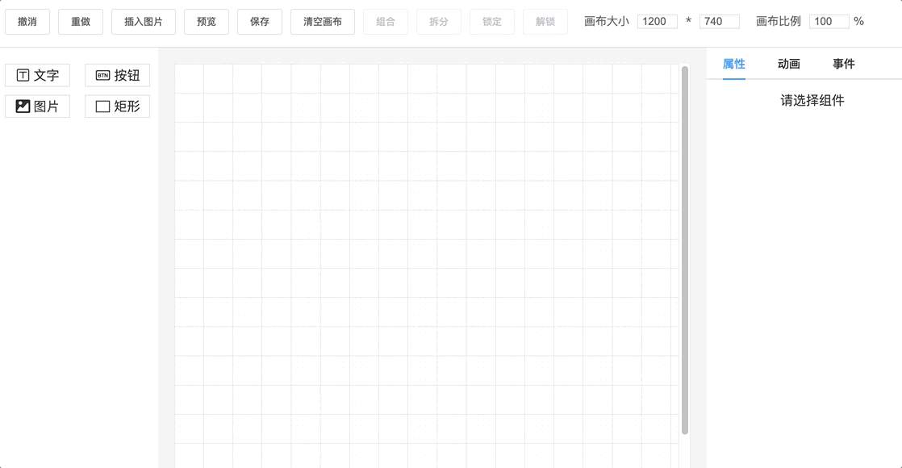Click the disabled 组合 group button
902x468 pixels.
(386, 22)
